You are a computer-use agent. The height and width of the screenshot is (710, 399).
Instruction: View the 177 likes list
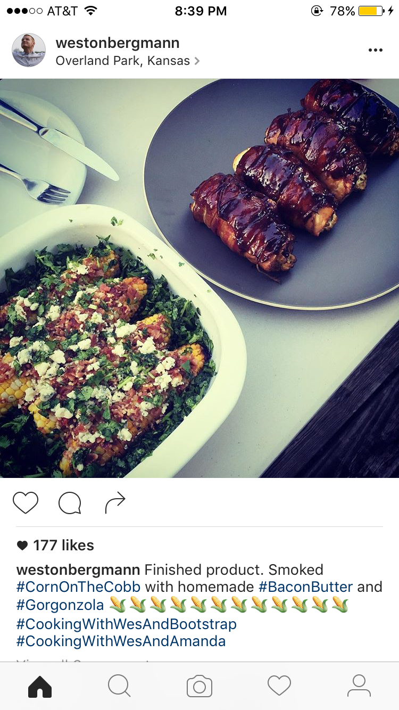tap(55, 545)
